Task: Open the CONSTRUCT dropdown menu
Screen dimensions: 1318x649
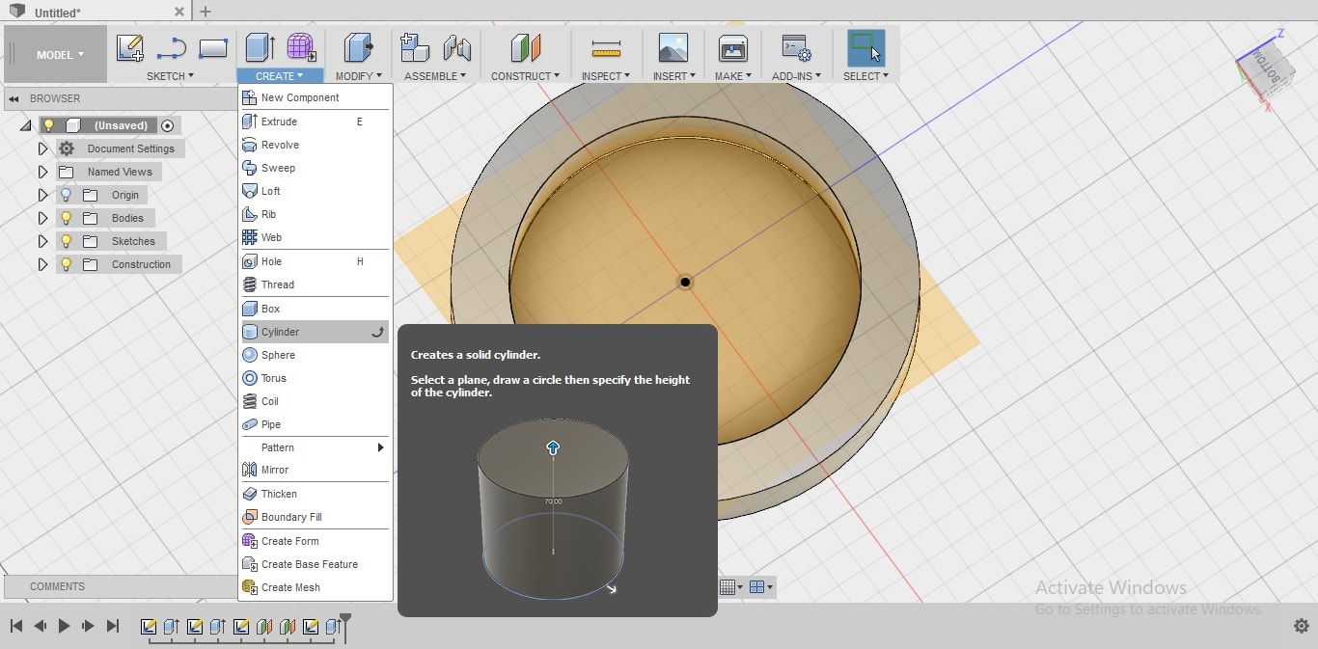Action: (525, 76)
